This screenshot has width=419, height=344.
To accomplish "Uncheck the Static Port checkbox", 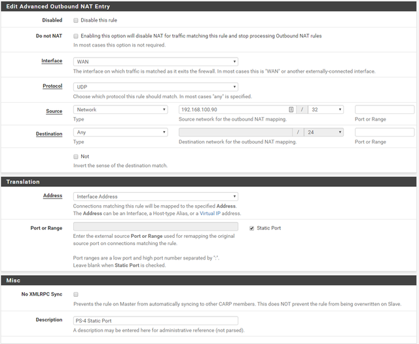I will click(x=251, y=228).
